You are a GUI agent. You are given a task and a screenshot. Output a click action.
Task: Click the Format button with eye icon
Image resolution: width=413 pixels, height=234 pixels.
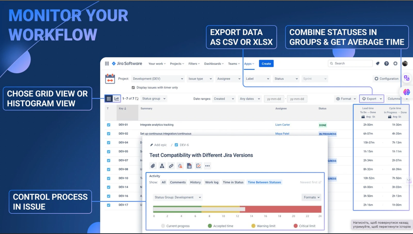point(345,99)
